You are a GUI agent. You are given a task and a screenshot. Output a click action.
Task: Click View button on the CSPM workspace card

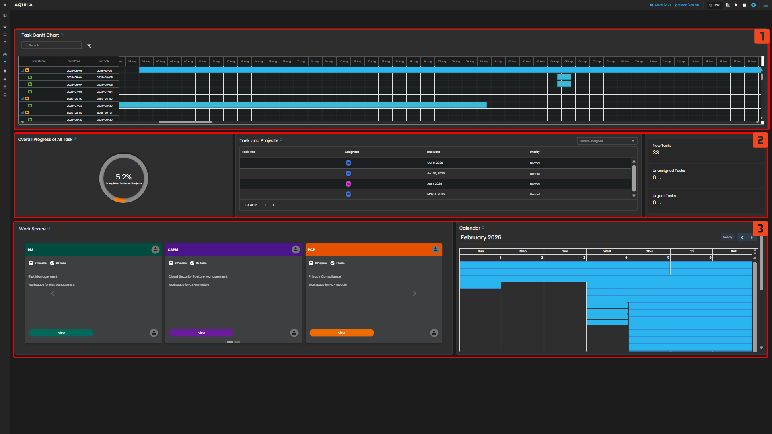201,333
